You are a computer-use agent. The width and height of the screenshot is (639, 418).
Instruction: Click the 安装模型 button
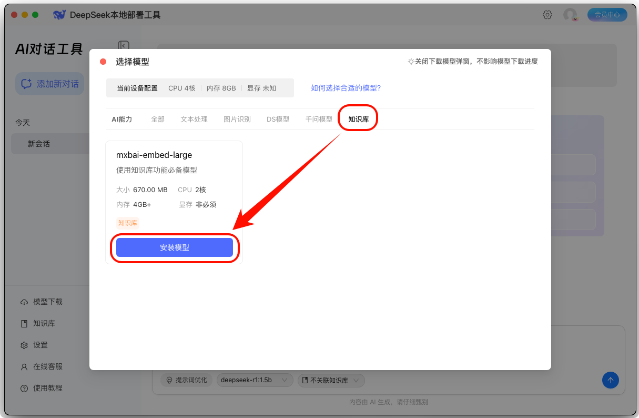[175, 247]
